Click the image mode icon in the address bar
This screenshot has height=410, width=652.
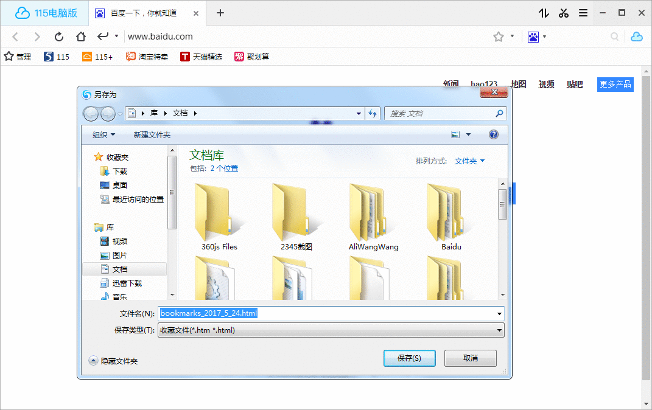pos(534,36)
